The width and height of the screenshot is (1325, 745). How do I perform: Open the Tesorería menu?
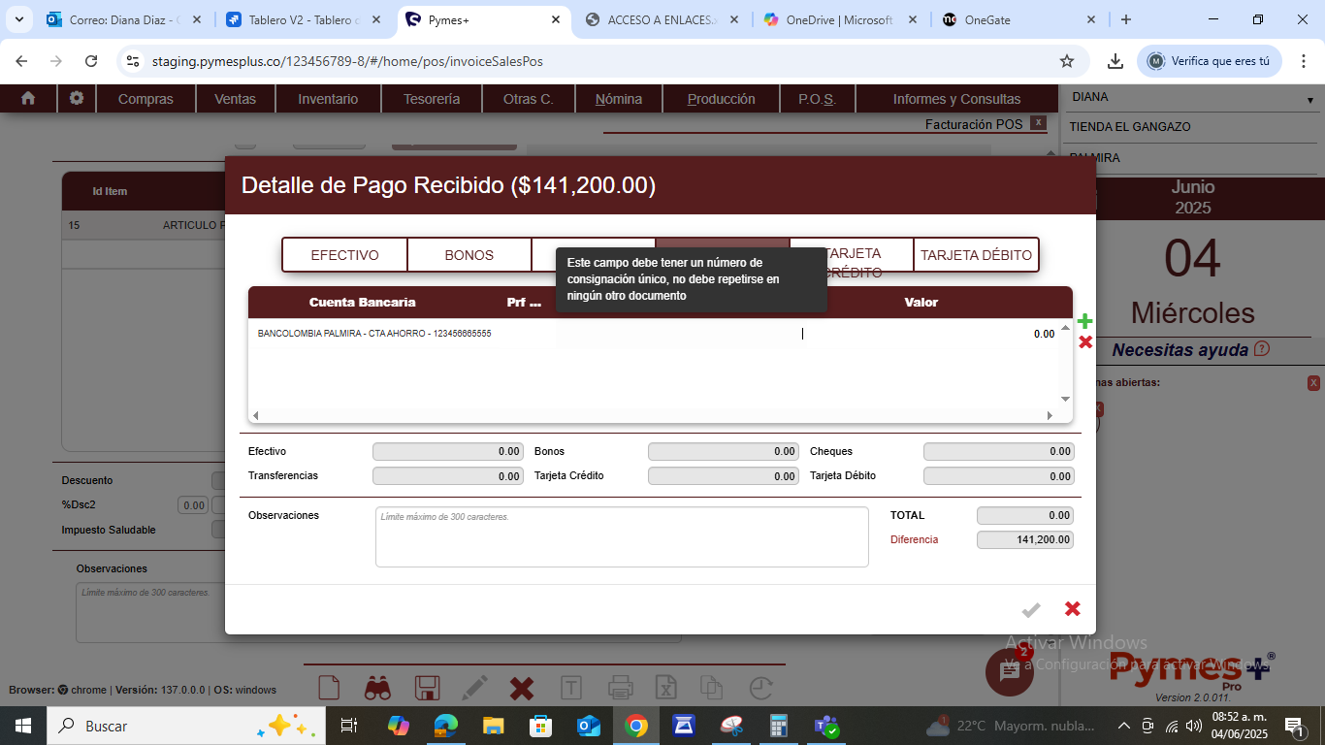tap(432, 99)
